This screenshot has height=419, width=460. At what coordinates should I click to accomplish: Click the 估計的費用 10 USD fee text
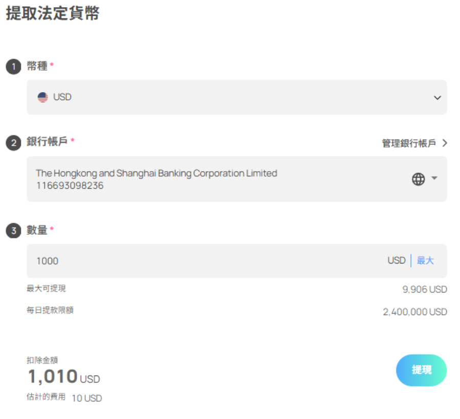[x=64, y=398]
